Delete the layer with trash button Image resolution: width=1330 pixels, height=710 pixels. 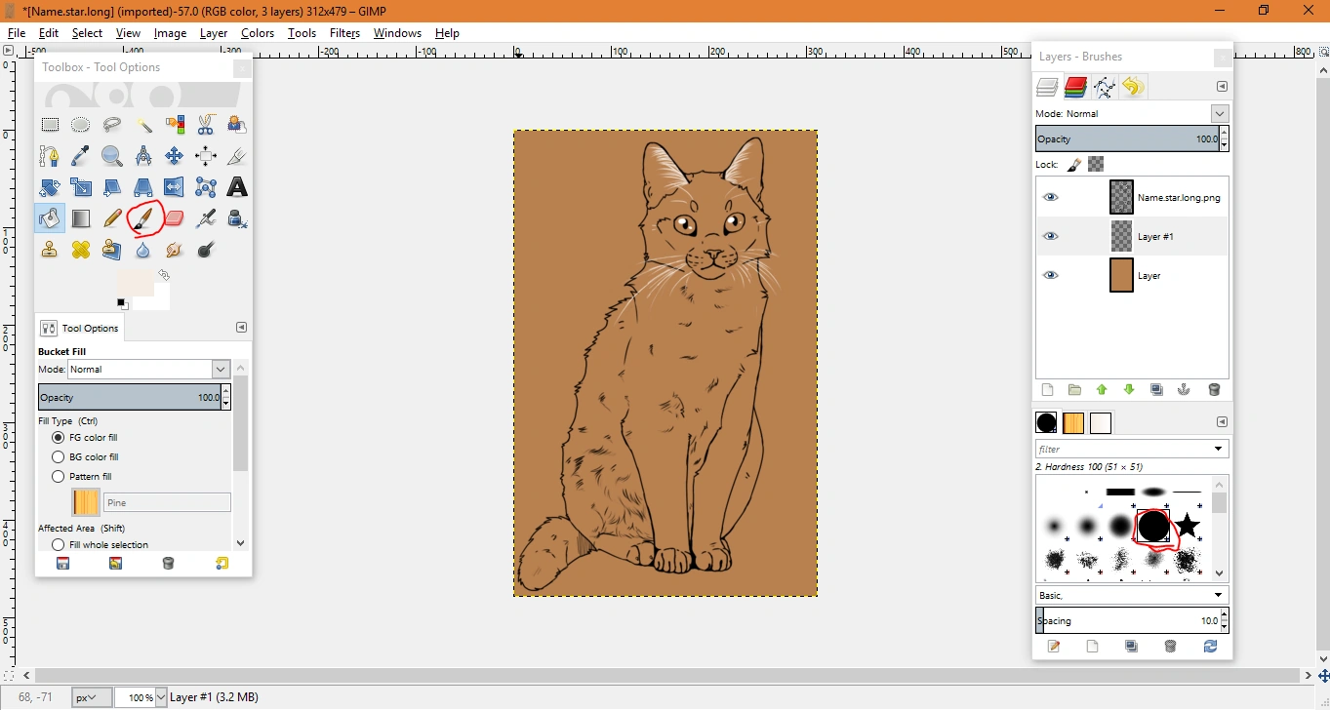pos(1214,390)
